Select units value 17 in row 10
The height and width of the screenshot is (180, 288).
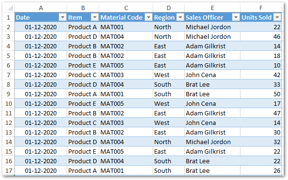click(261, 103)
